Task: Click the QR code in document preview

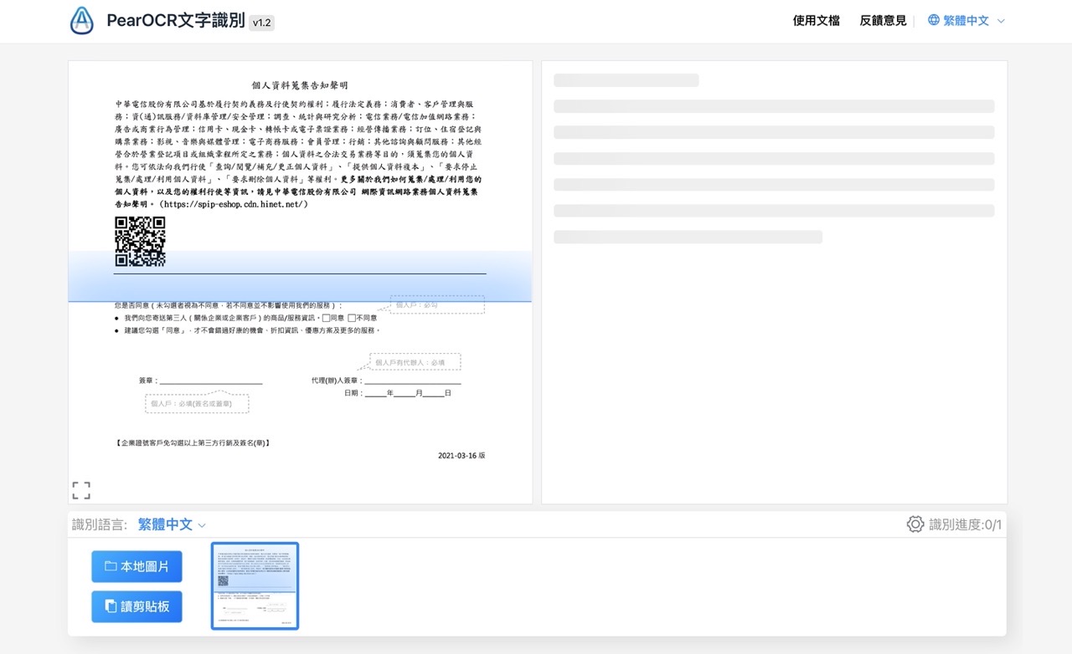Action: tap(140, 241)
